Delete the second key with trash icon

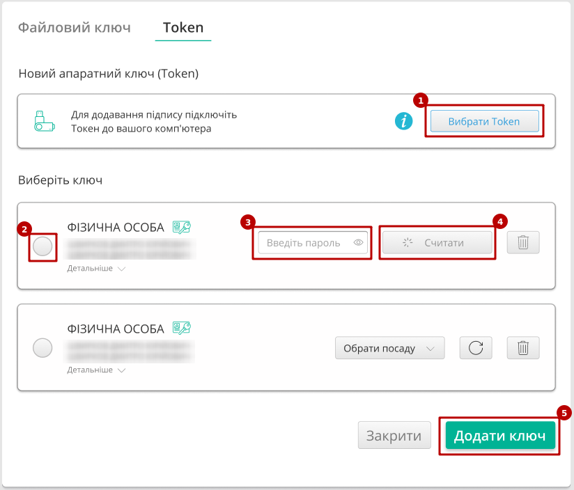click(x=523, y=348)
